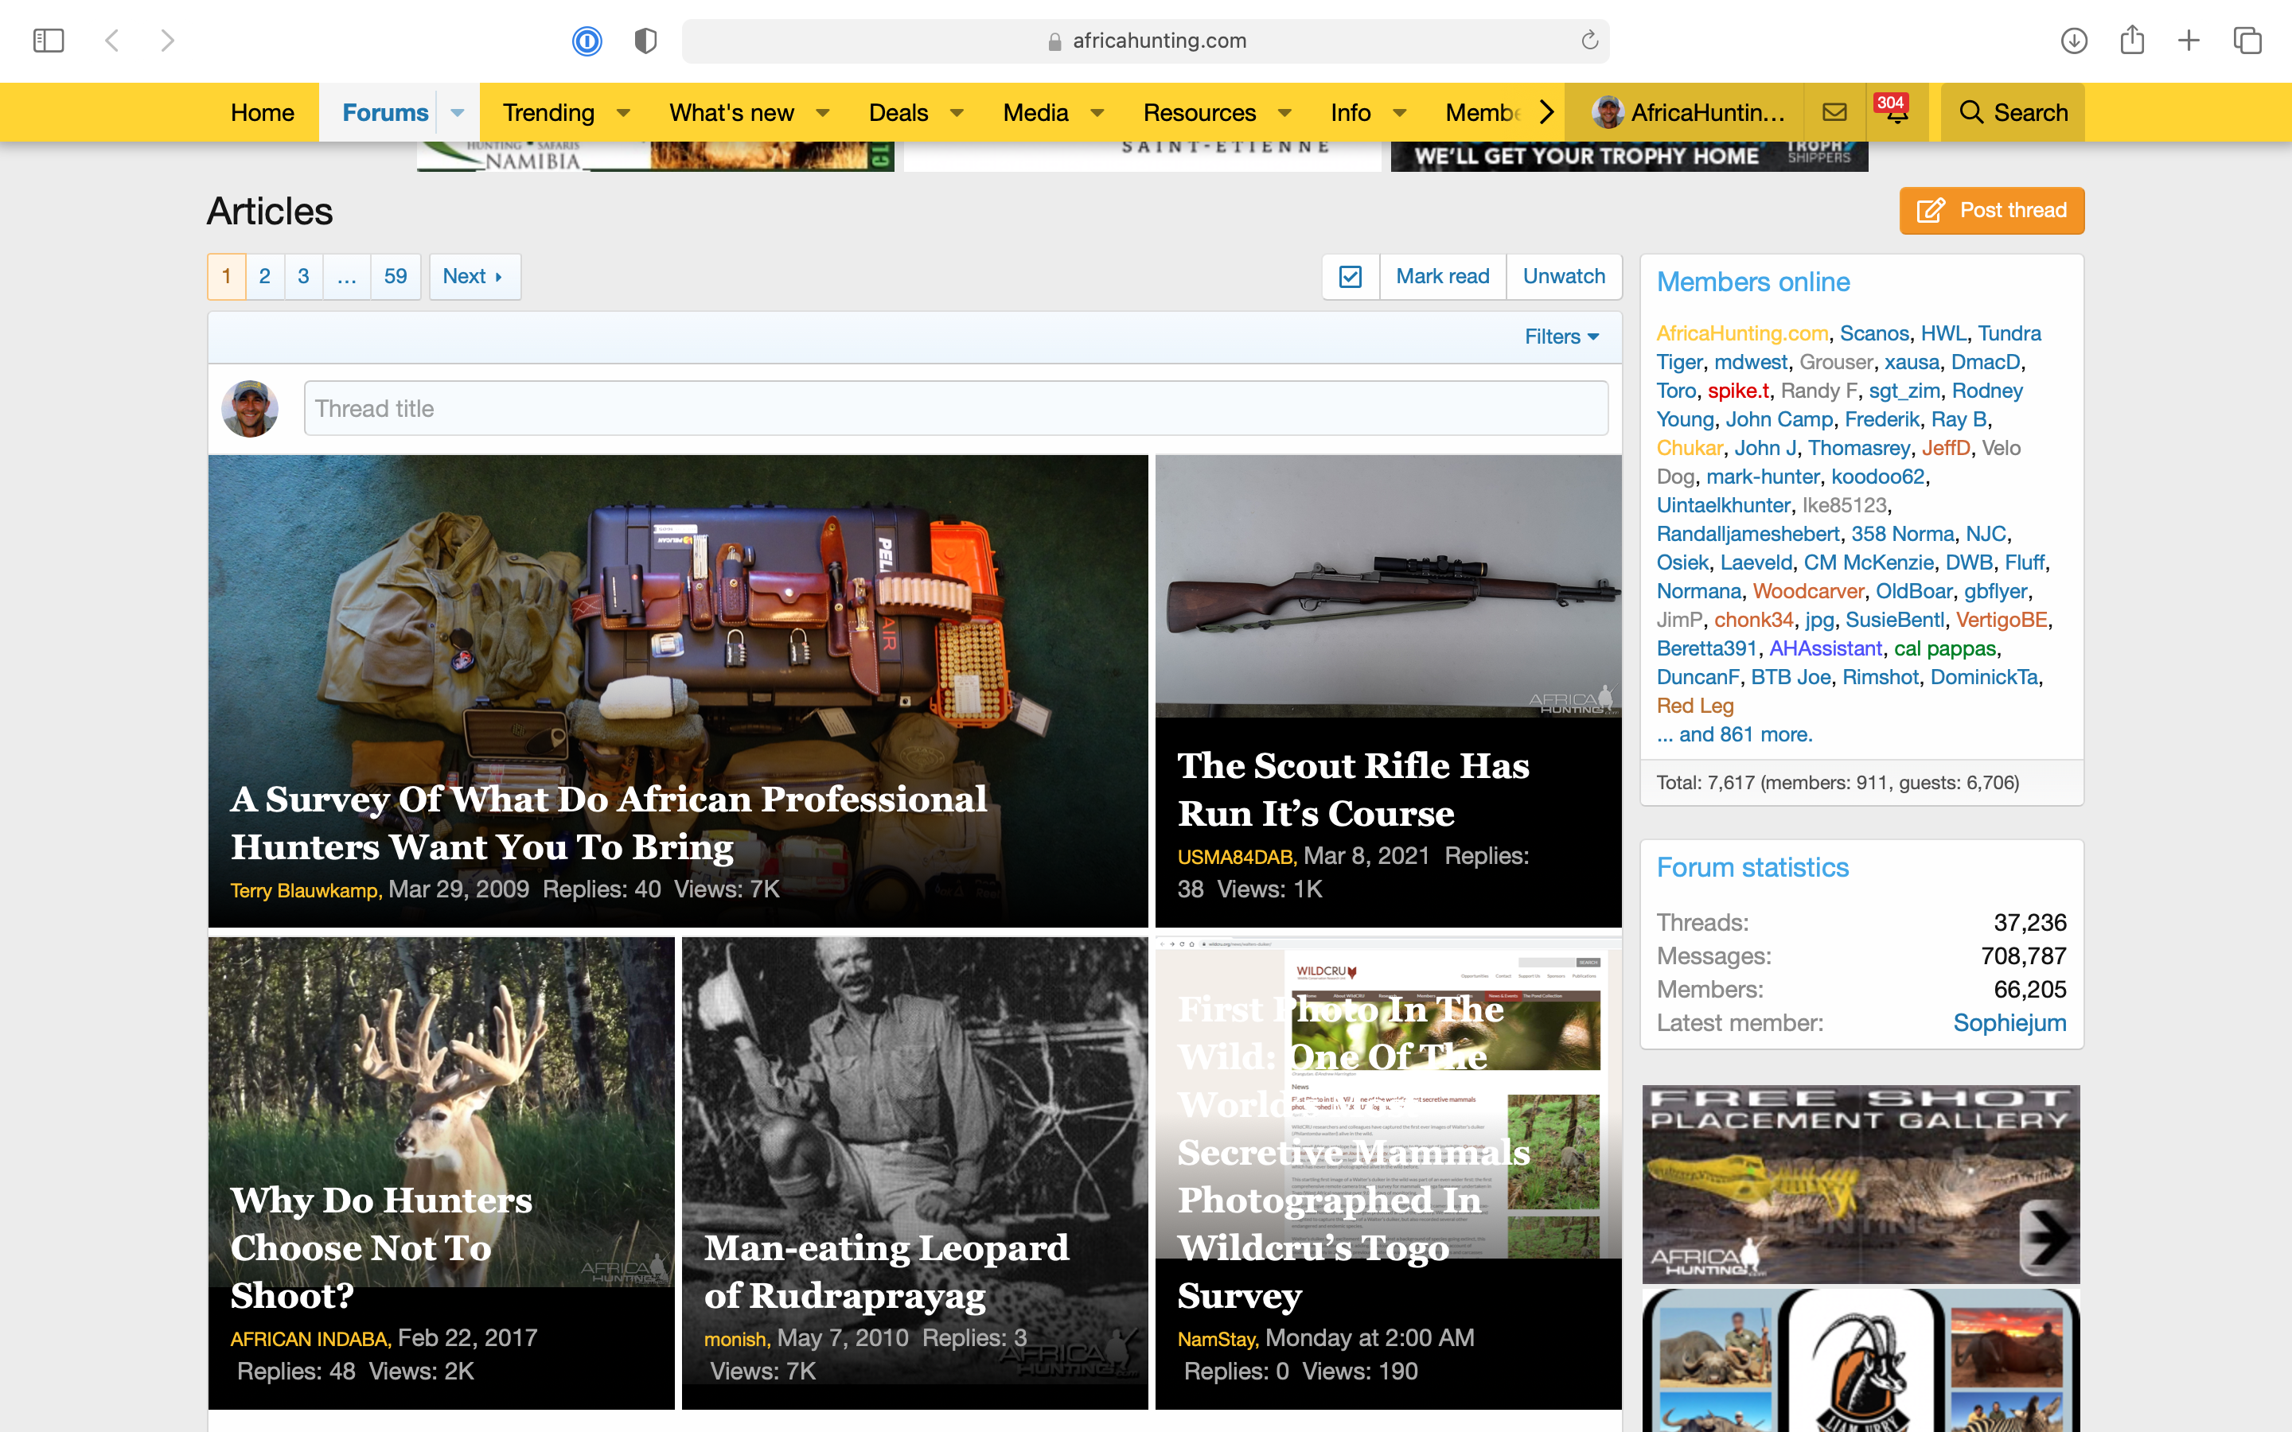
Task: Open a new tab with plus icon
Action: click(2189, 41)
